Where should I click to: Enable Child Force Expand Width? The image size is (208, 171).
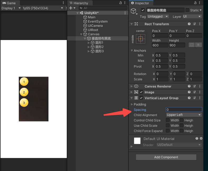pyautogui.click(x=168, y=131)
